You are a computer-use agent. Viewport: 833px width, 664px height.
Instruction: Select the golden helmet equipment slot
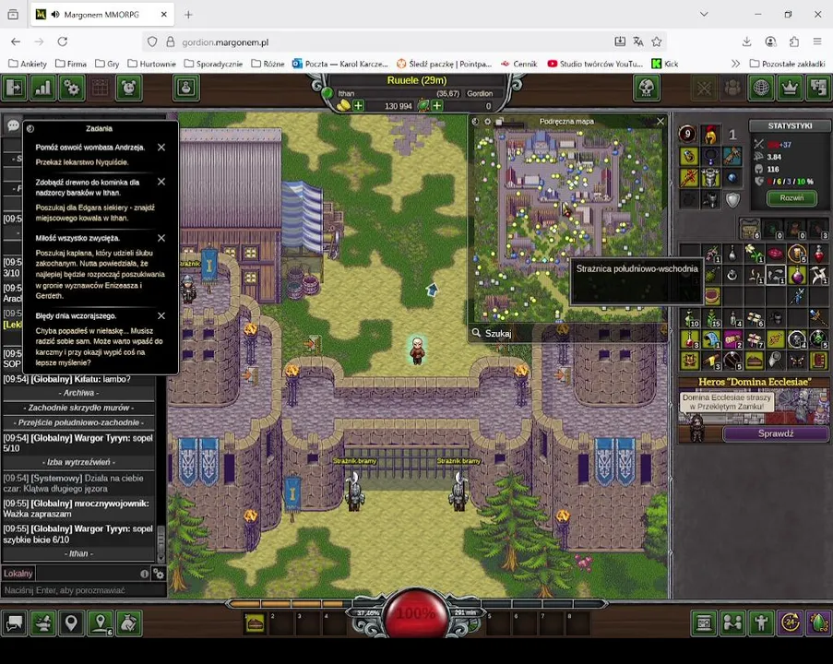click(710, 135)
